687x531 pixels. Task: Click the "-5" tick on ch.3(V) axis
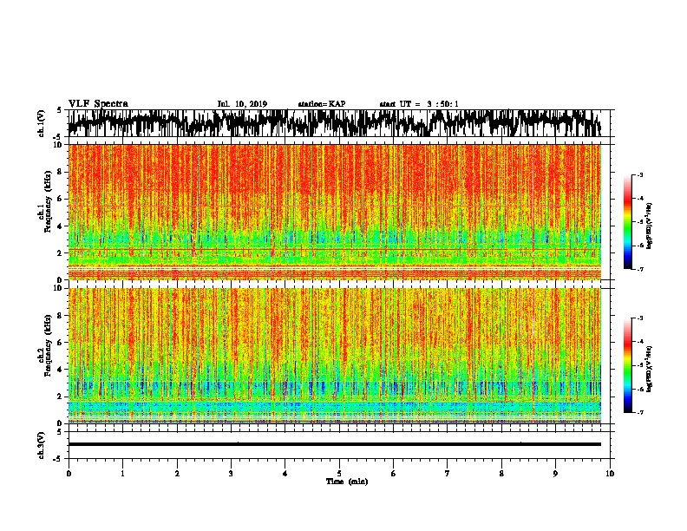59,459
